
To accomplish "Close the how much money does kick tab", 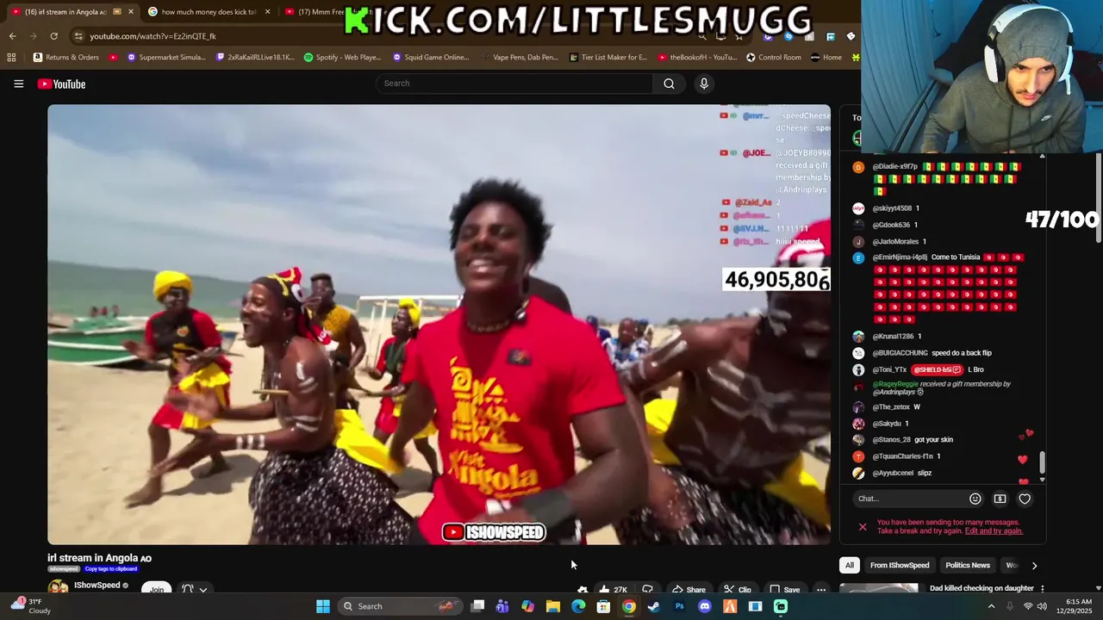I will pos(267,12).
